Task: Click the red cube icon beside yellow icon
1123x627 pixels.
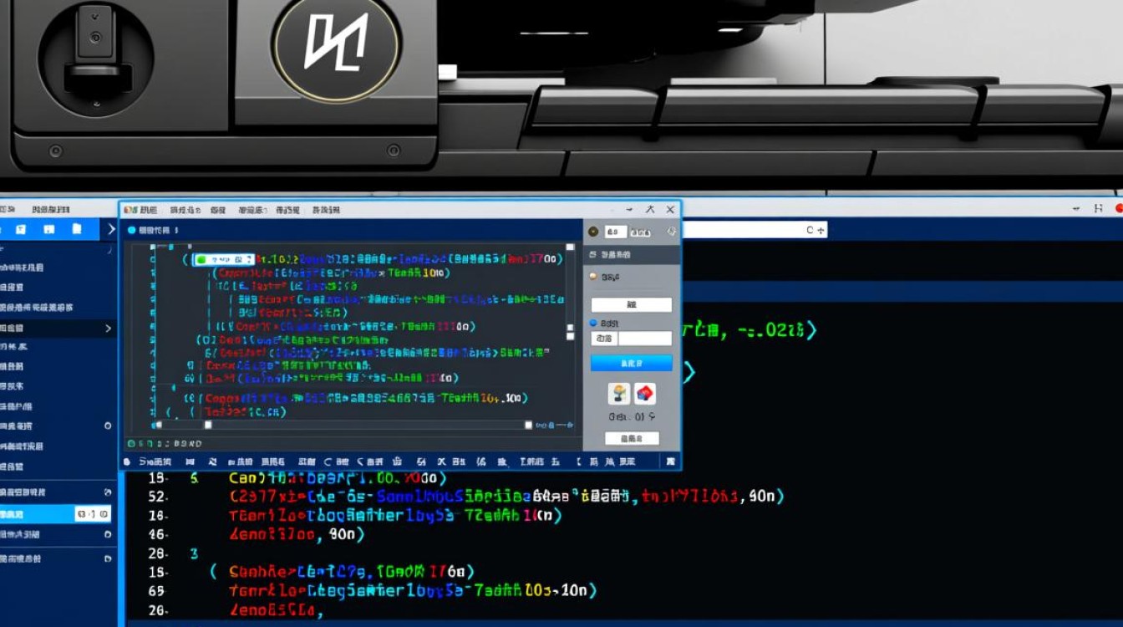Action: point(645,394)
